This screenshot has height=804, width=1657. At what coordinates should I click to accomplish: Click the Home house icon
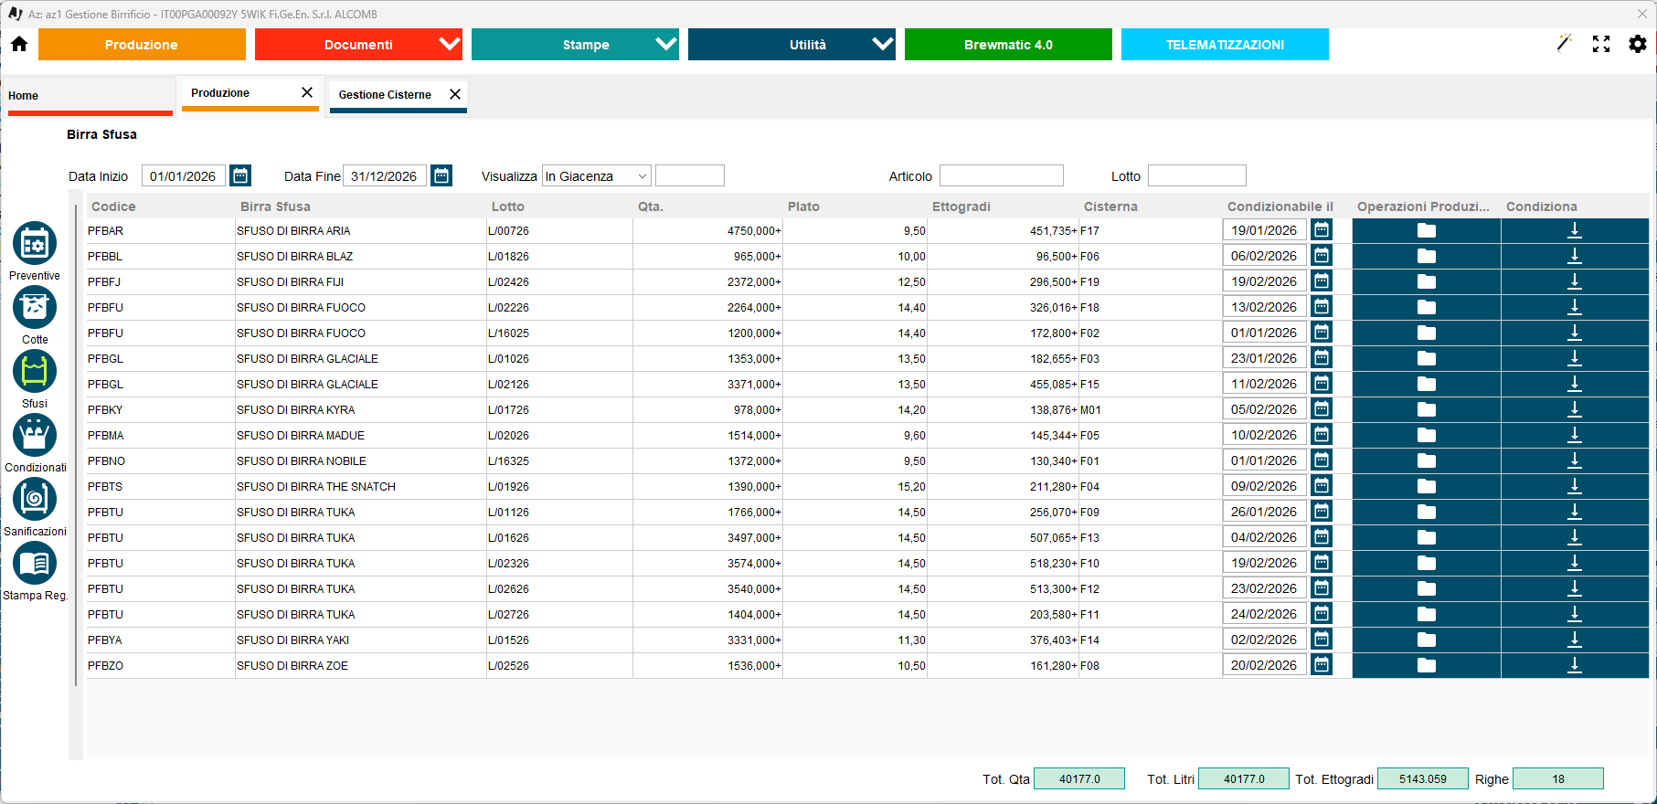click(19, 44)
